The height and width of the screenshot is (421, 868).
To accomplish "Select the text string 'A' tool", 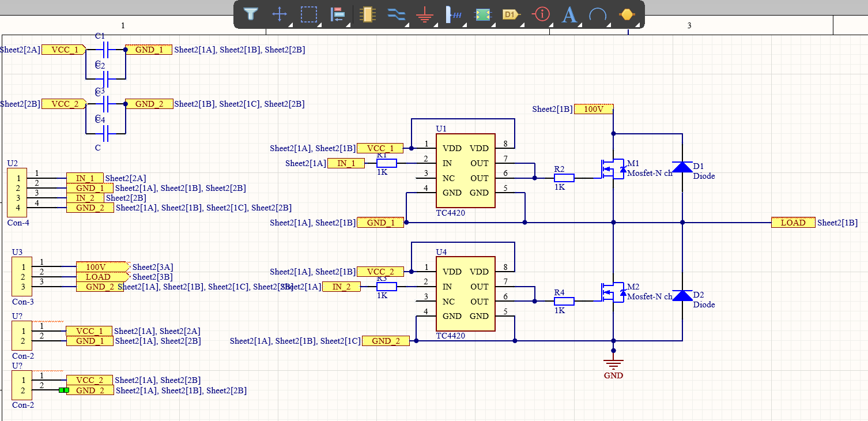I will pos(569,14).
